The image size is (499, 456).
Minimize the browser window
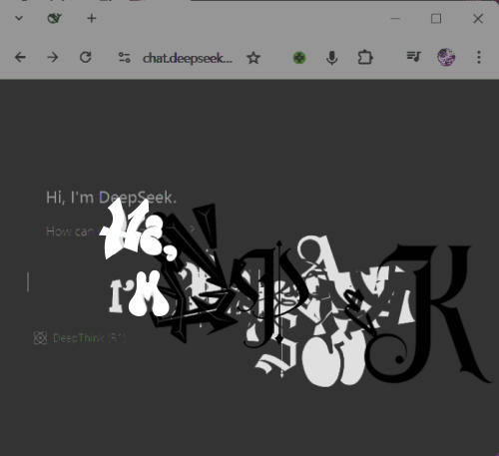click(395, 19)
